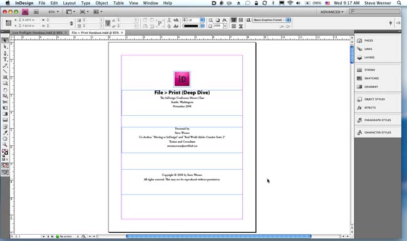The image size is (407, 241).
Task: Select the Rectangle Frame tool
Action: (5, 77)
